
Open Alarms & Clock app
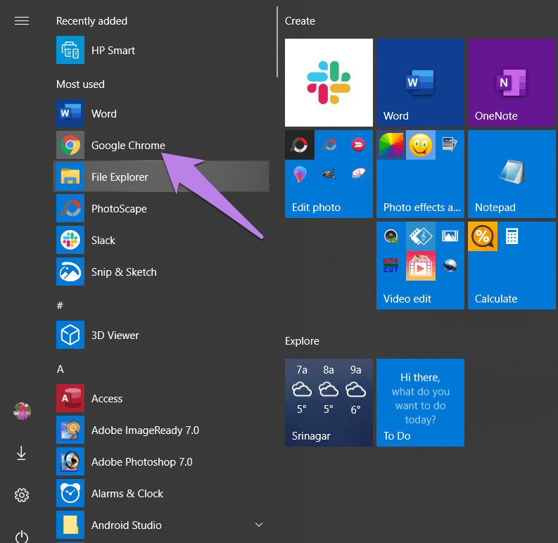click(161, 493)
